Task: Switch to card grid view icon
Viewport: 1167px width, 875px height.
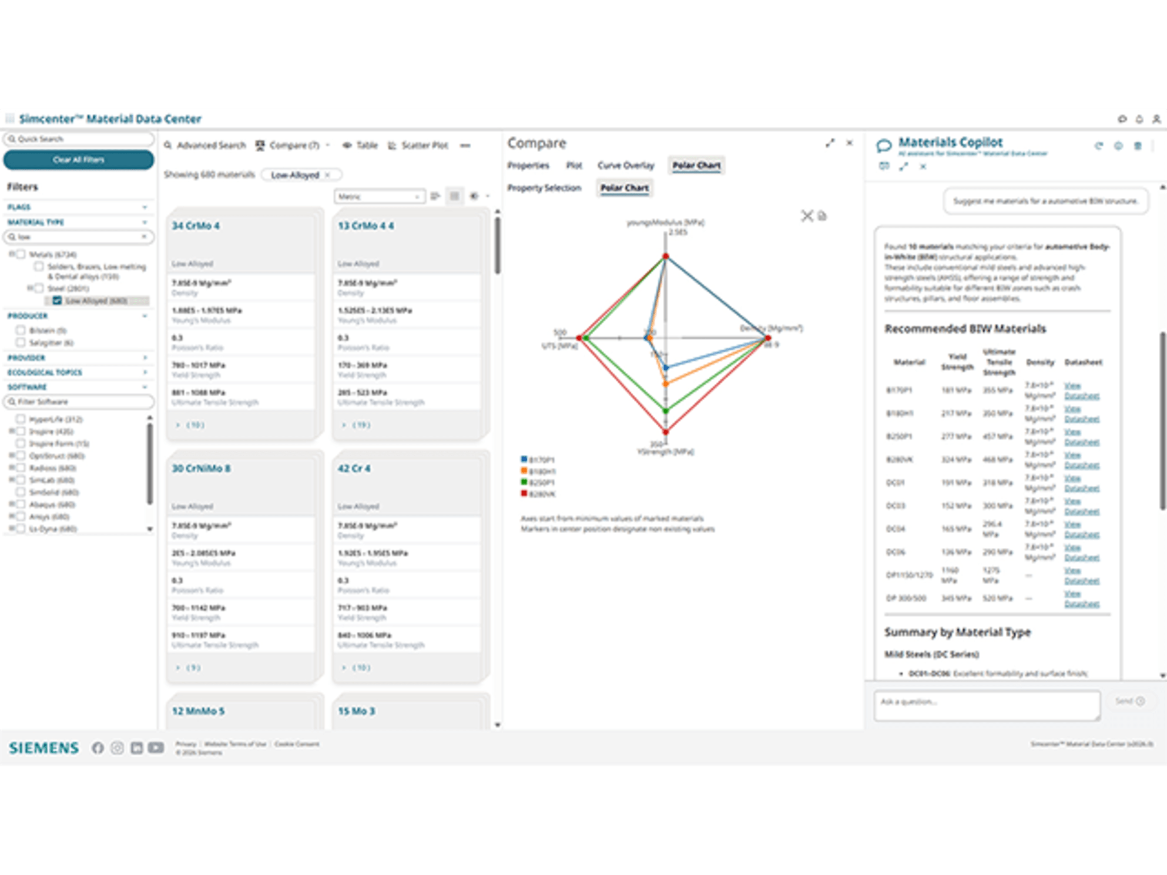Action: pyautogui.click(x=454, y=196)
